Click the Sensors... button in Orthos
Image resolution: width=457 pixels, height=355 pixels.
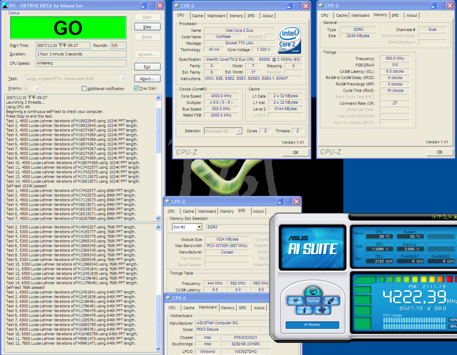point(147,54)
